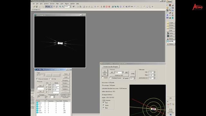This screenshot has height=116, width=206.
Task: Open the View menu
Action: 41,4
